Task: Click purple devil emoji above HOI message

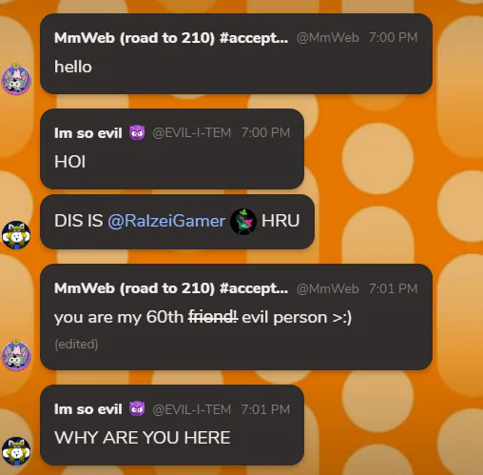Action: [137, 132]
